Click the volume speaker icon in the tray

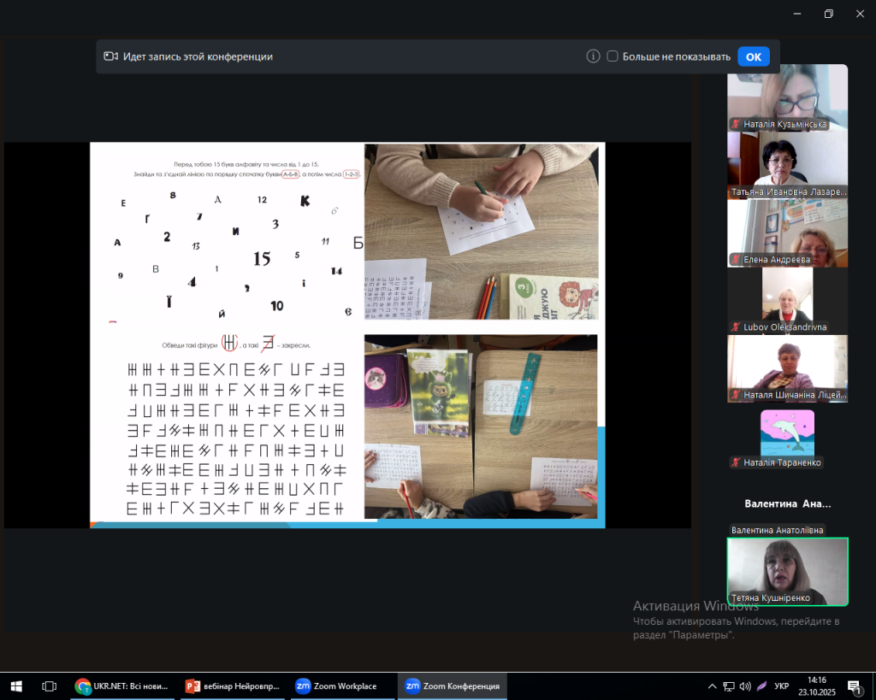(x=744, y=685)
